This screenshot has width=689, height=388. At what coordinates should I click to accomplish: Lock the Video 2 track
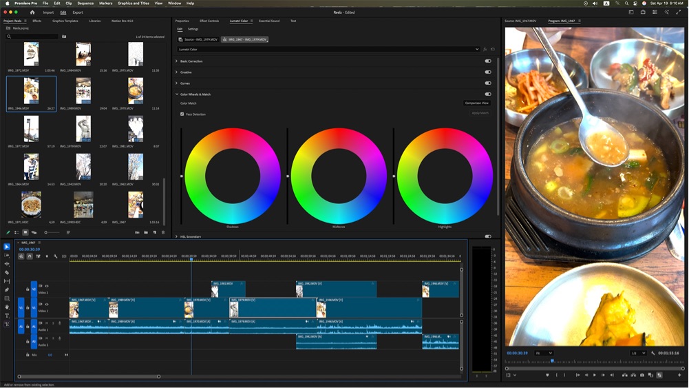pyautogui.click(x=28, y=289)
